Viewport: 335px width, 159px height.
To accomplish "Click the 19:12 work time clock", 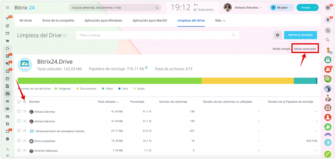I will 181,8.
